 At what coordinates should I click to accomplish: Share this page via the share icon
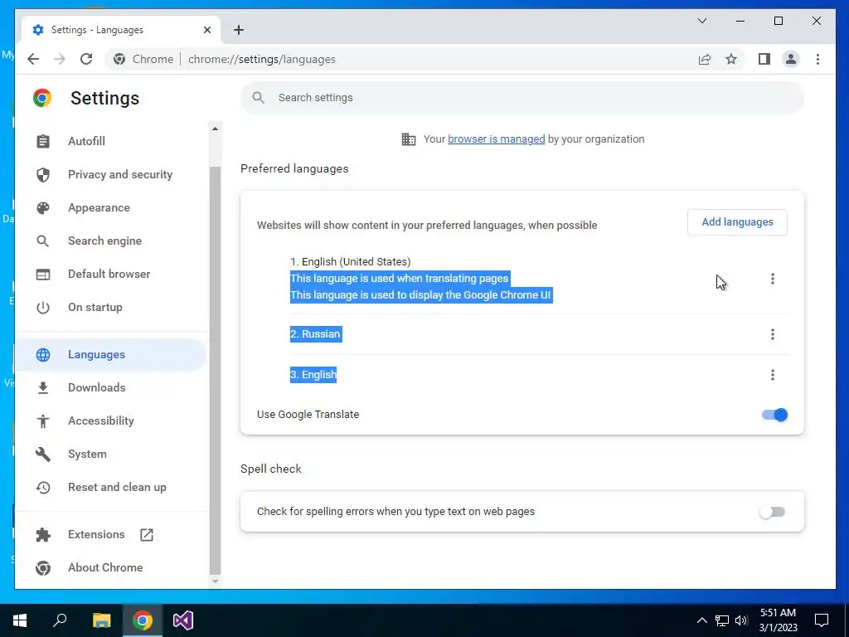coord(705,59)
